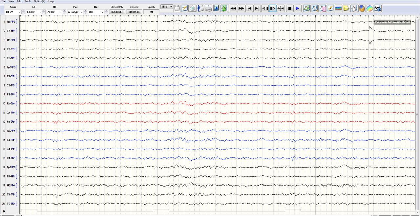This screenshot has height=216, width=420.
Task: Open the 3D head brain map icon
Action: (362, 9)
